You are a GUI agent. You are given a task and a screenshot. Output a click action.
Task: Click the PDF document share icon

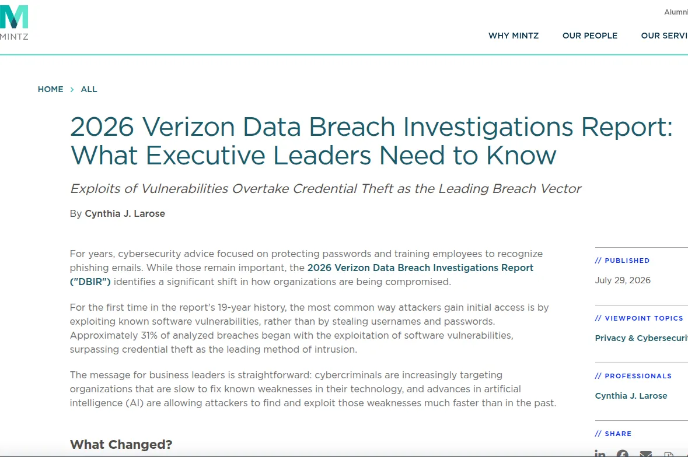[669, 454]
